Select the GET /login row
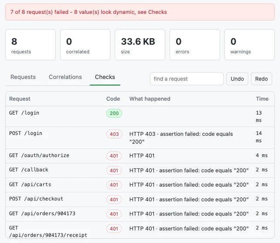The height and width of the screenshot is (243, 280). tap(140, 116)
